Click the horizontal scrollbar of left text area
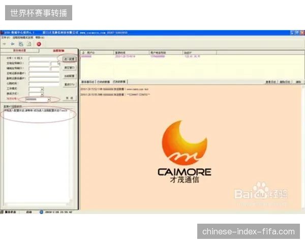305x244 pixels. (37, 204)
